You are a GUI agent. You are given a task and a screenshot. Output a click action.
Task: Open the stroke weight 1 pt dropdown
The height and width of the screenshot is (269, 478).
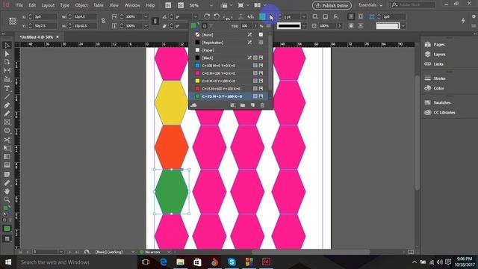coord(304,16)
